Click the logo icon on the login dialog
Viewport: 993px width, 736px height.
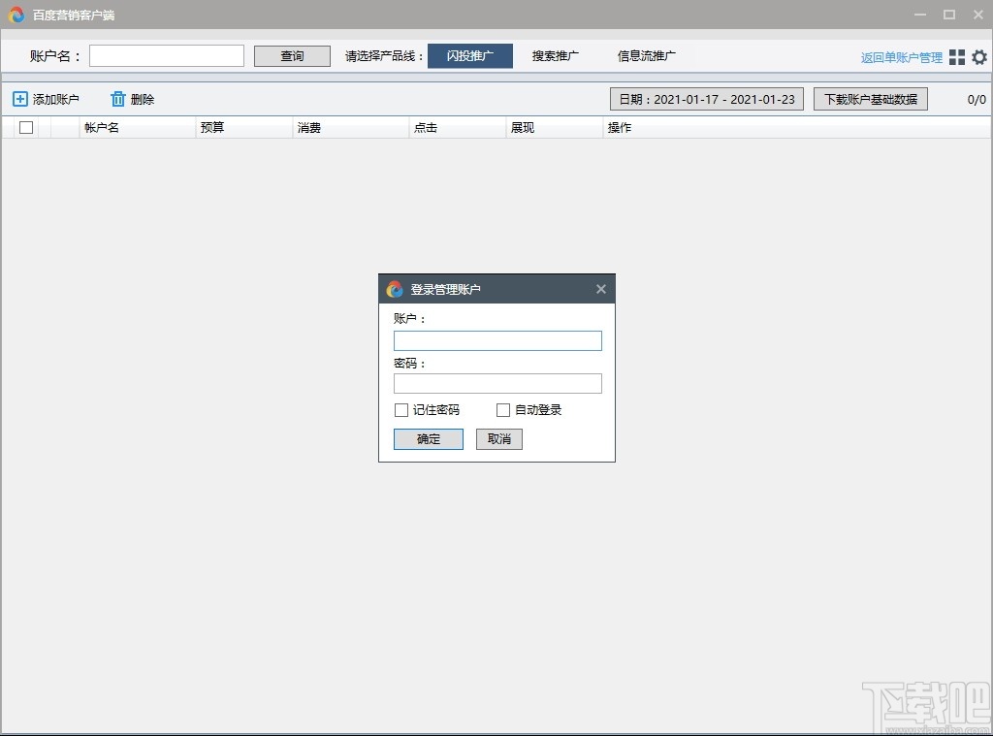click(394, 288)
